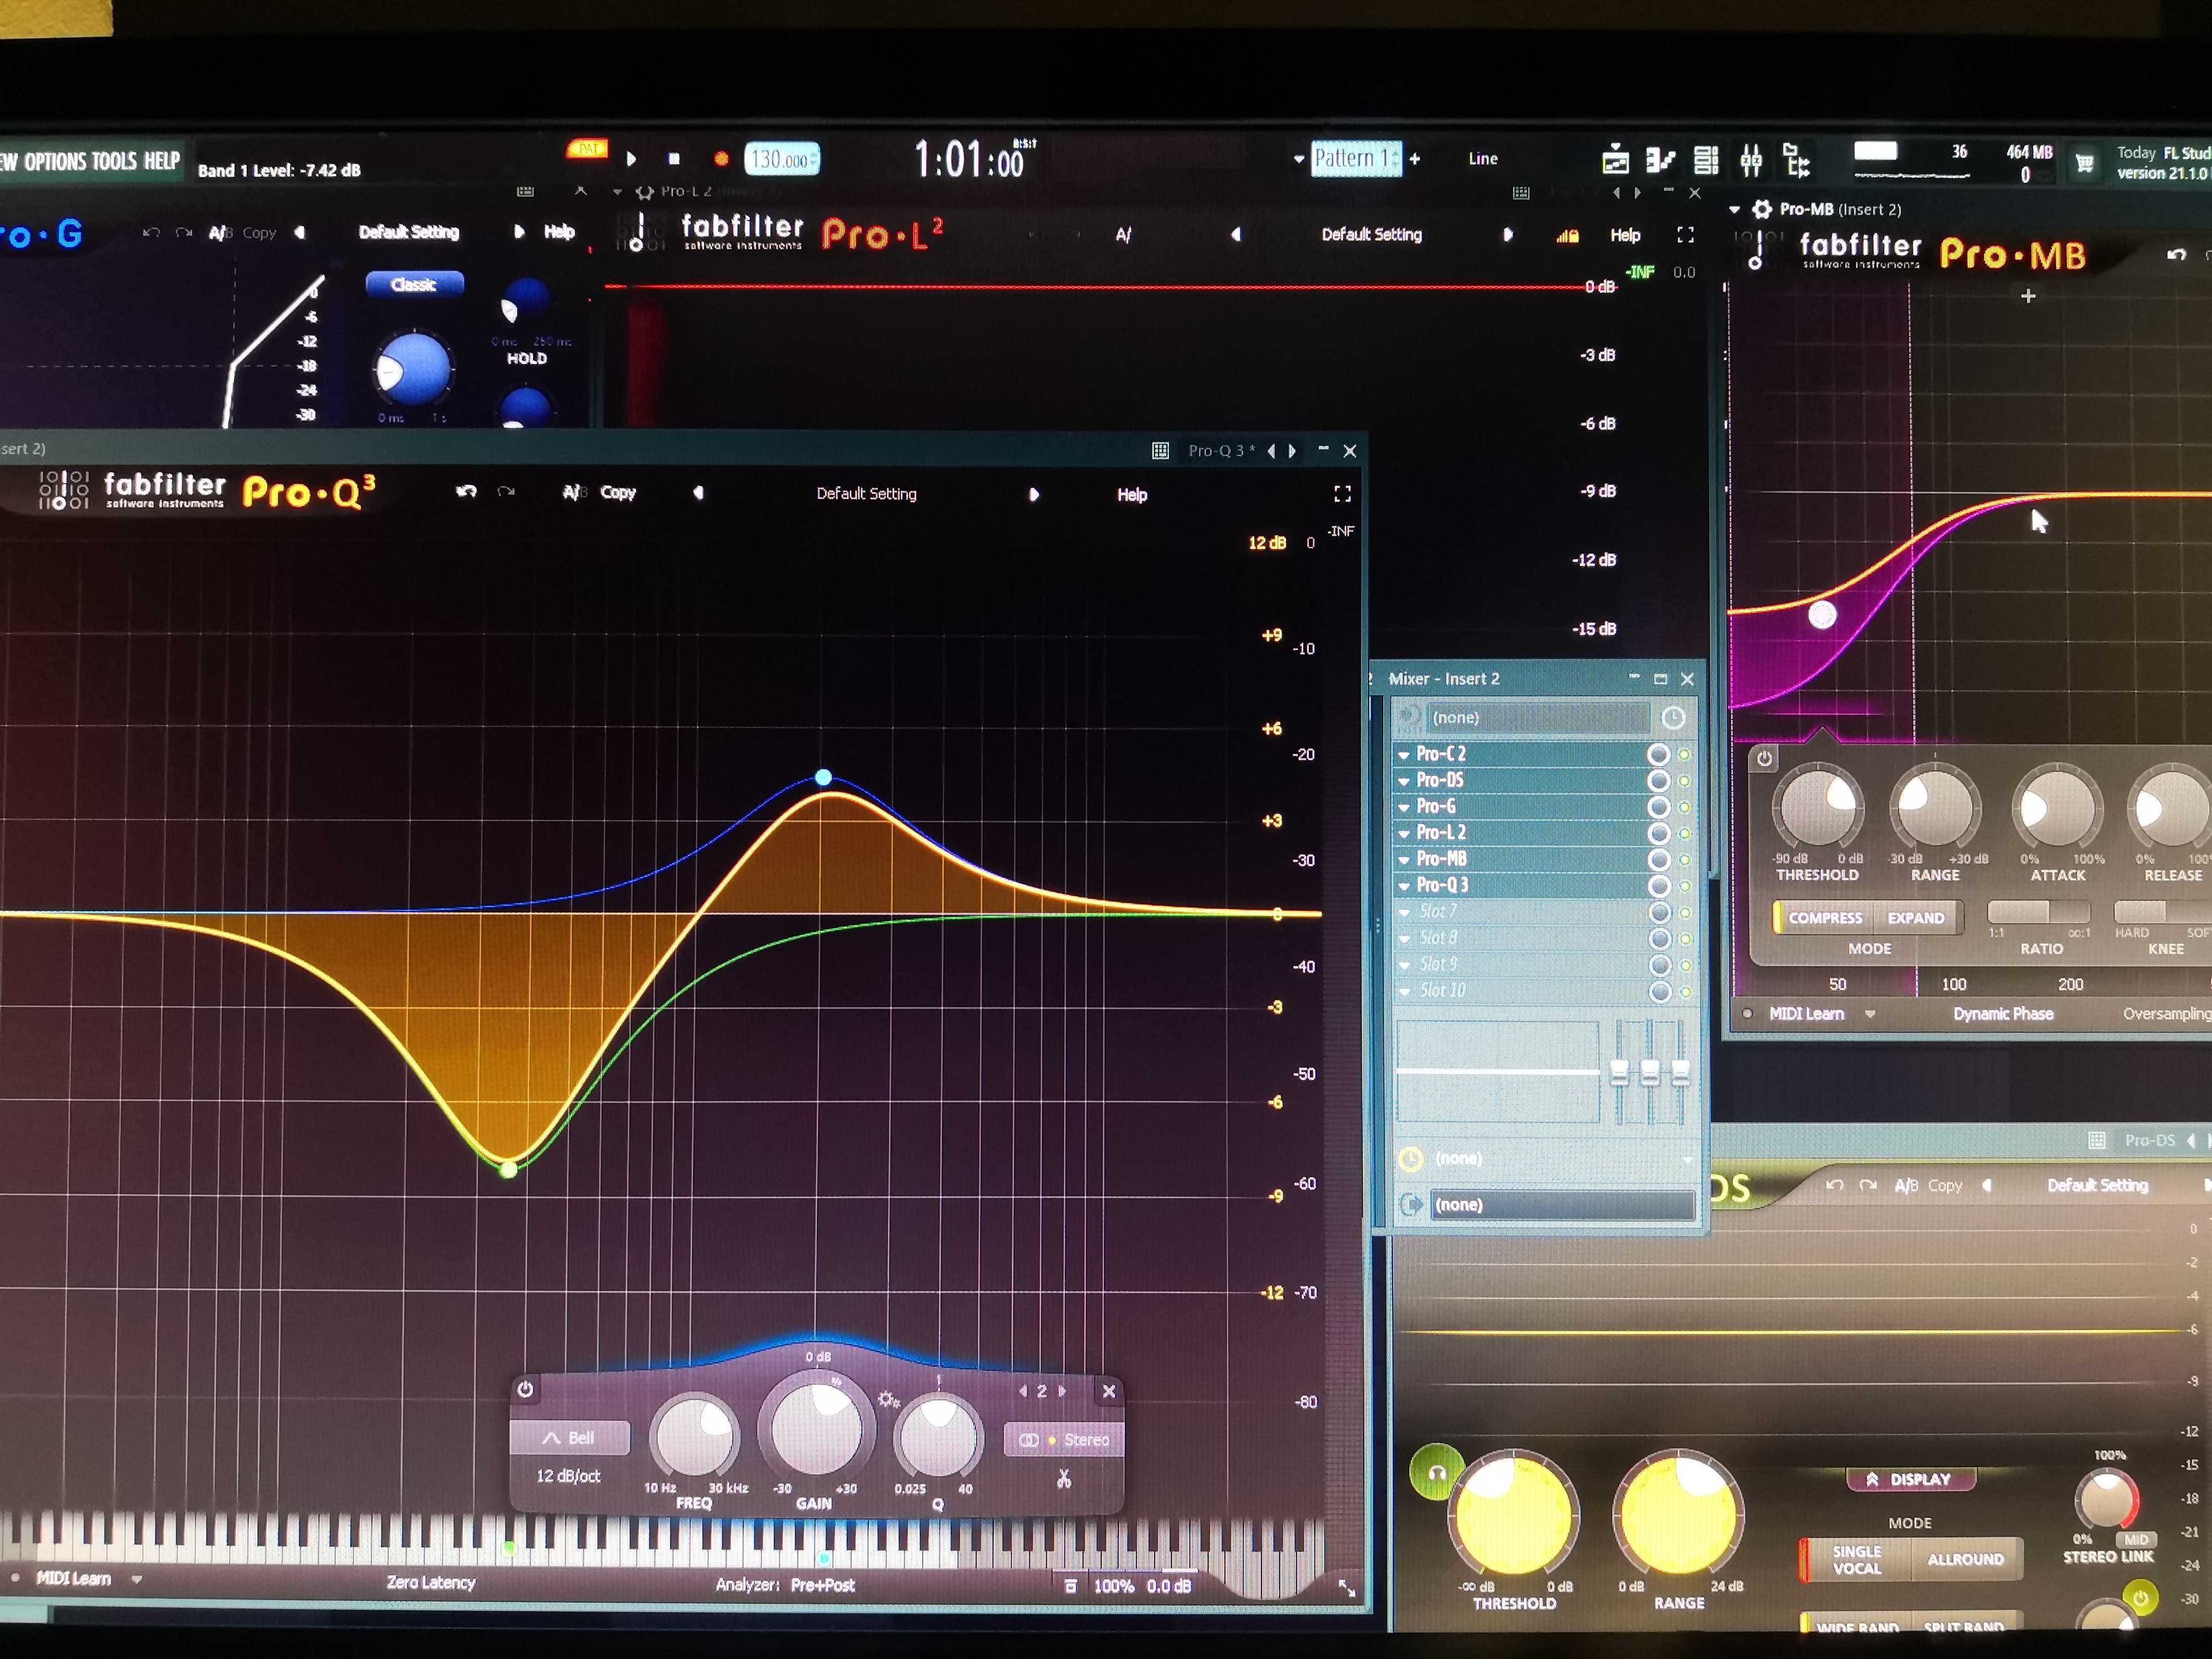Select the Pro-L 2 mixer slot

coord(1520,833)
